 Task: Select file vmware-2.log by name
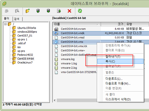[69, 68]
